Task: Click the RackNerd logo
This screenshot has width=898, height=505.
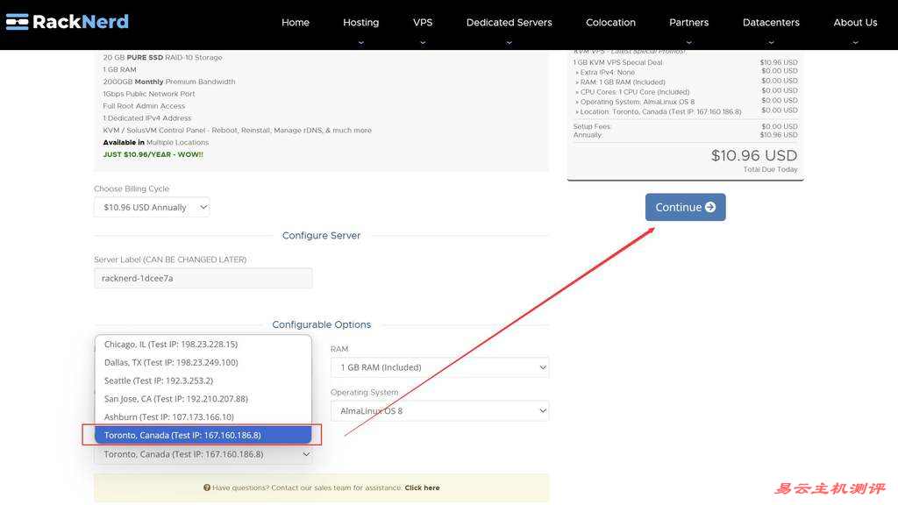Action: tap(68, 22)
